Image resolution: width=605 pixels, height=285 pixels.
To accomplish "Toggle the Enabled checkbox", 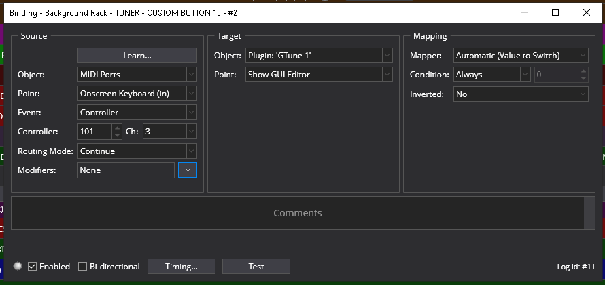I will pos(32,267).
